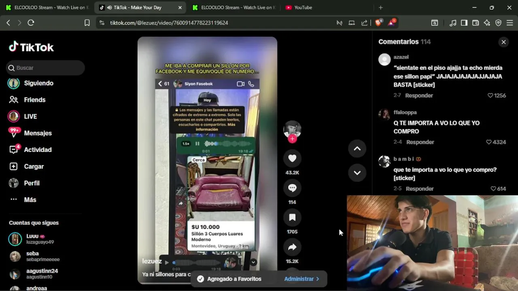Switch to the first ELCOOLOO Stream tab
Viewport: 518px width, 291px height.
(x=47, y=7)
